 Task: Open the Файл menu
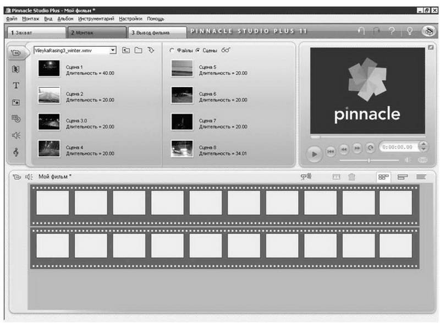coord(12,19)
